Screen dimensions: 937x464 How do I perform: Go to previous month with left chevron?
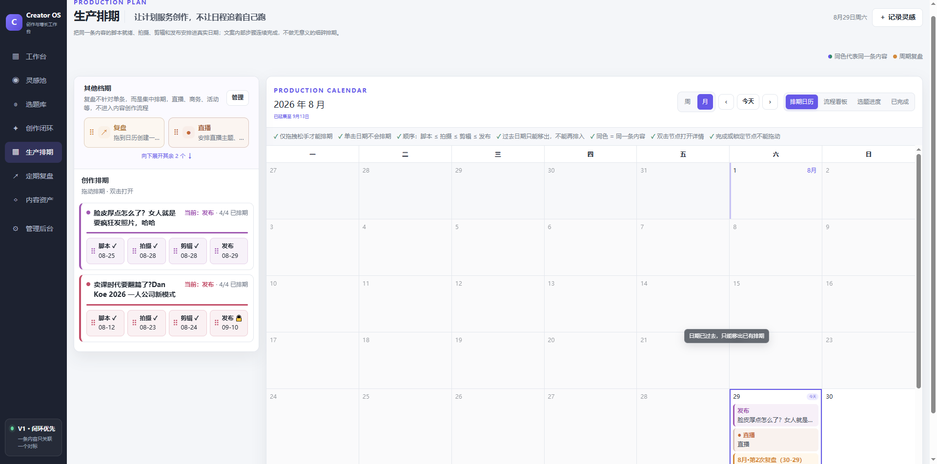click(726, 102)
